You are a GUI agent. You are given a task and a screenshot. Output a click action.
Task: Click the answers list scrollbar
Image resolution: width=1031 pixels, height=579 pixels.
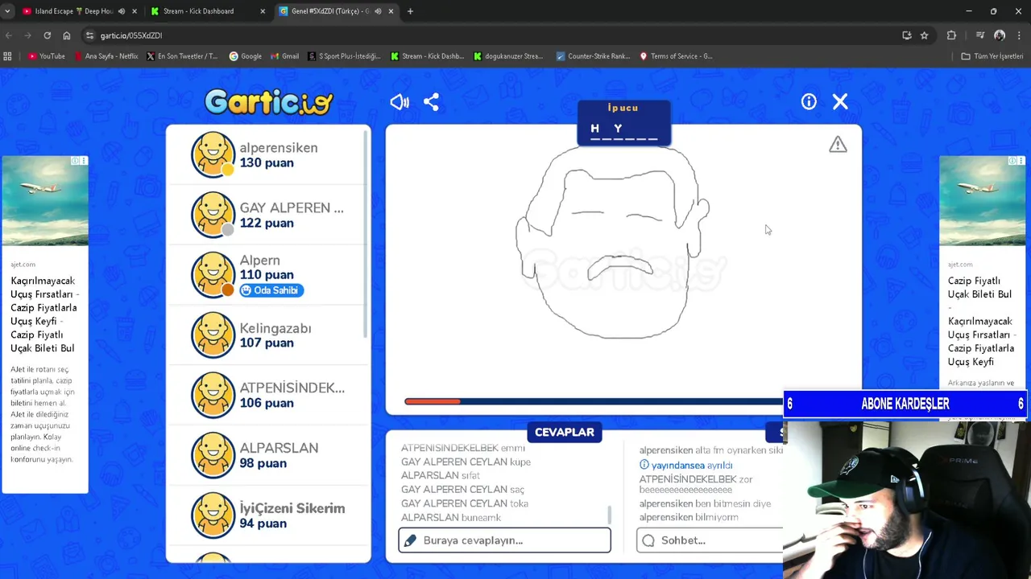(x=610, y=515)
